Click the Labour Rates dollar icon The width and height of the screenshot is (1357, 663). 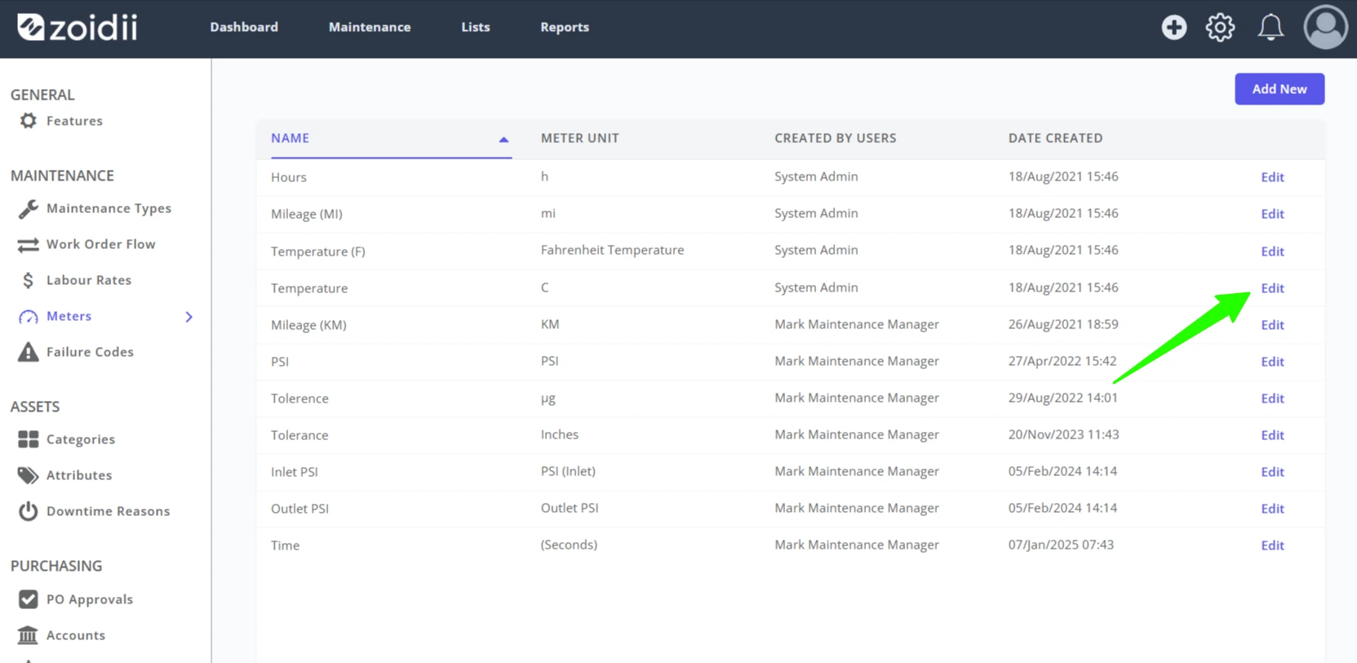[29, 280]
